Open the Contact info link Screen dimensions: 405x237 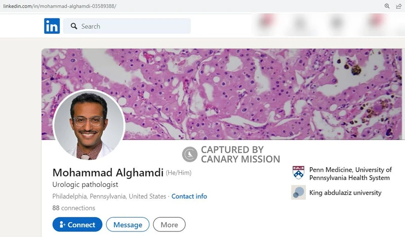(189, 196)
